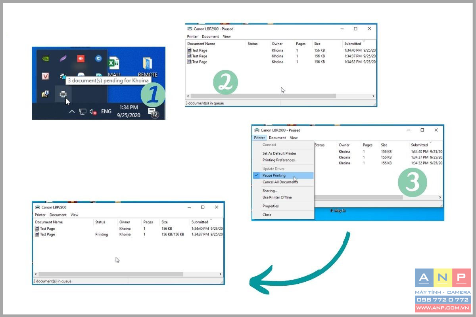Click Submitted sort arrow in window with open menu
The height and width of the screenshot is (317, 476).
click(430, 142)
